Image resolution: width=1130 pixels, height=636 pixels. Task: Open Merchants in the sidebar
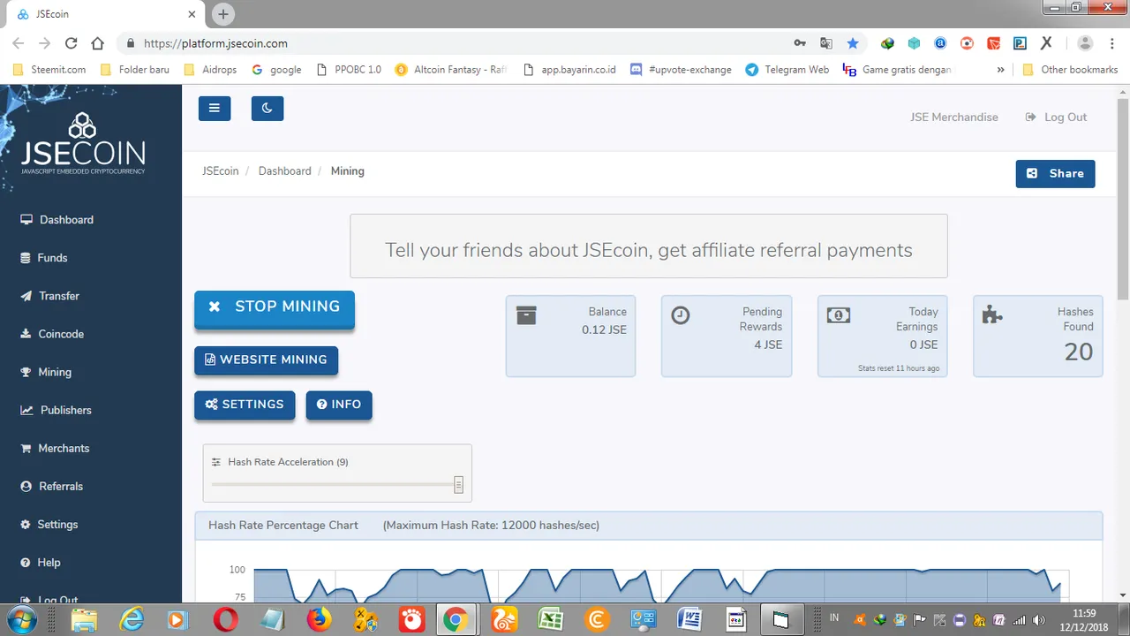pos(55,448)
